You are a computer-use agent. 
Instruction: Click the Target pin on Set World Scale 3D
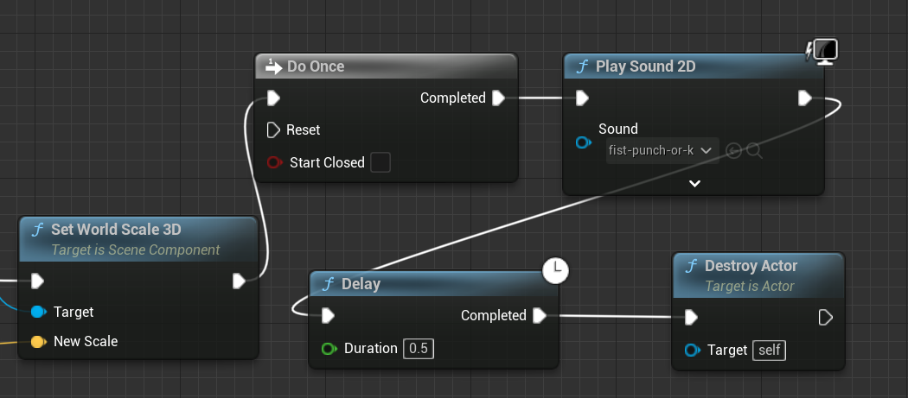point(38,313)
